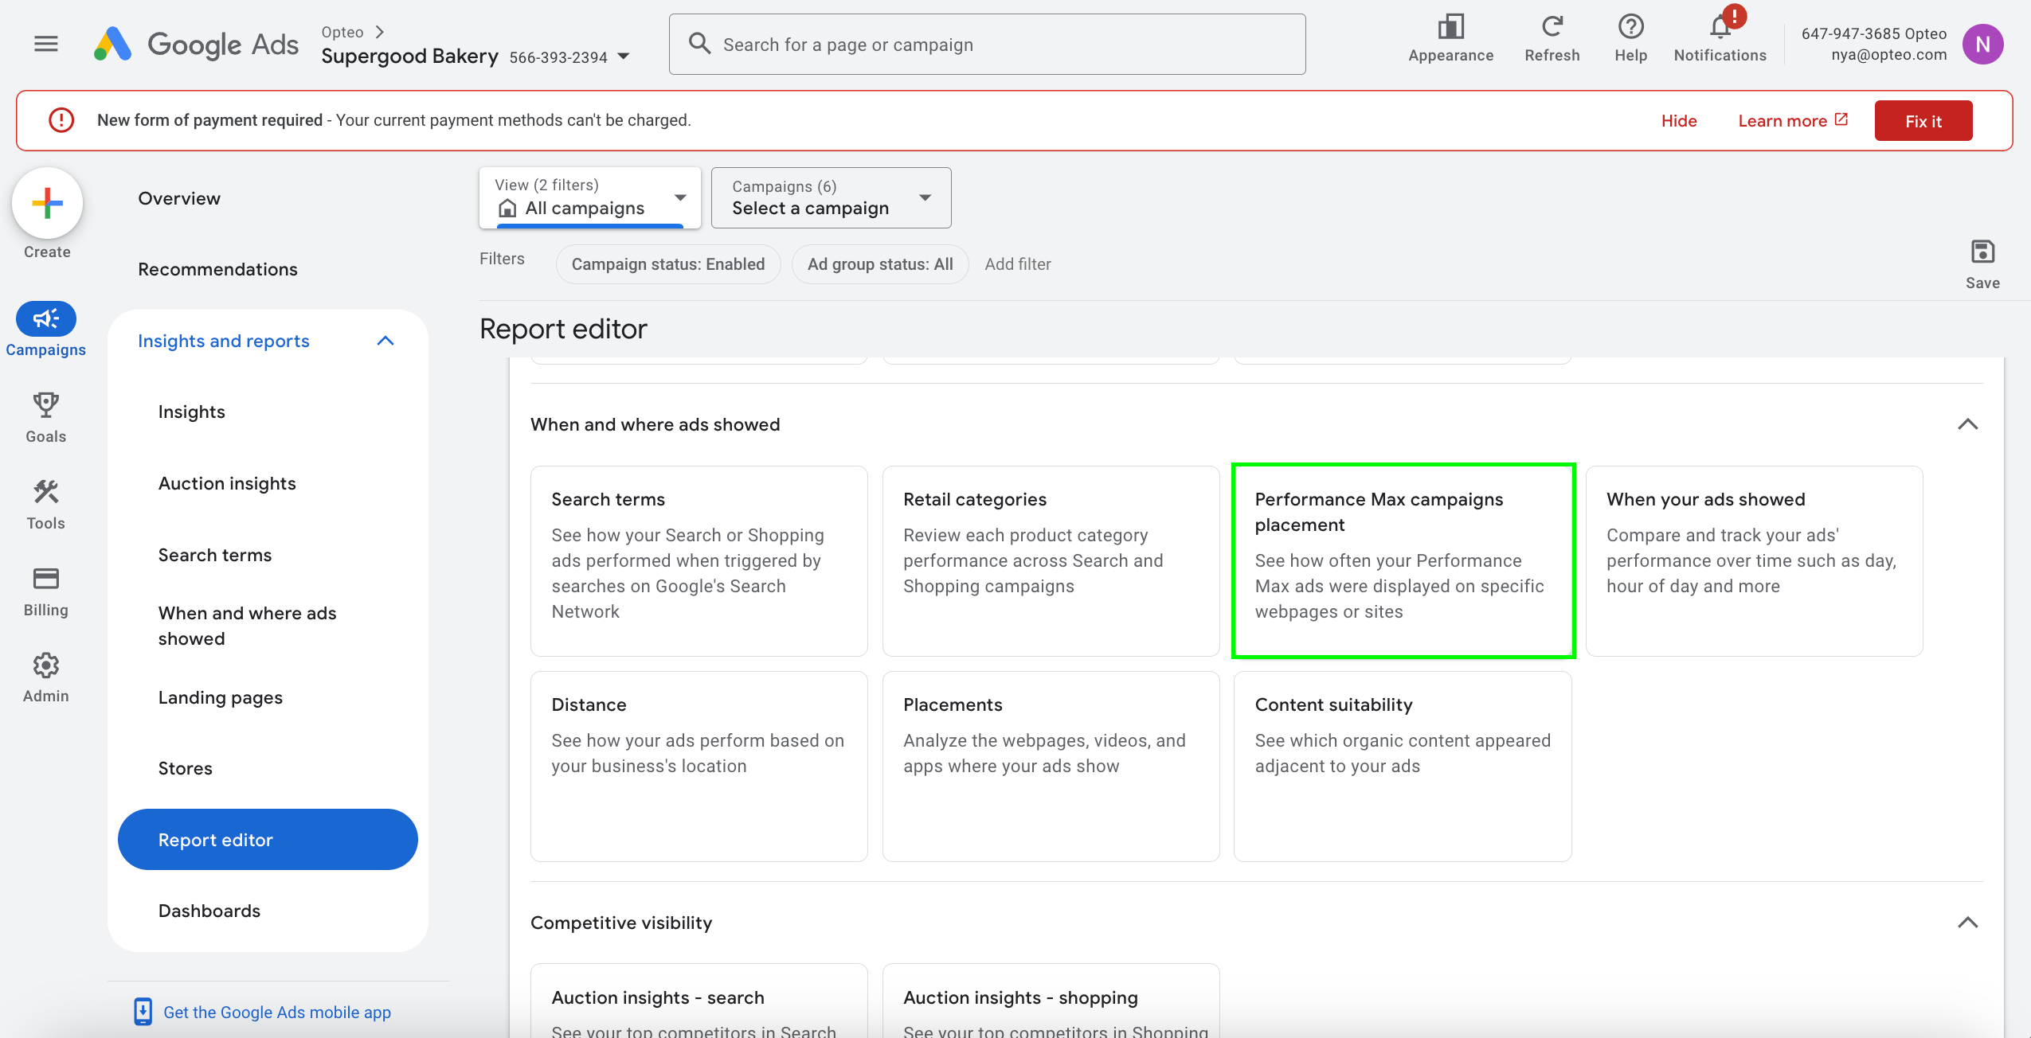Open the Tools wrench icon
The height and width of the screenshot is (1038, 2031).
coord(45,493)
